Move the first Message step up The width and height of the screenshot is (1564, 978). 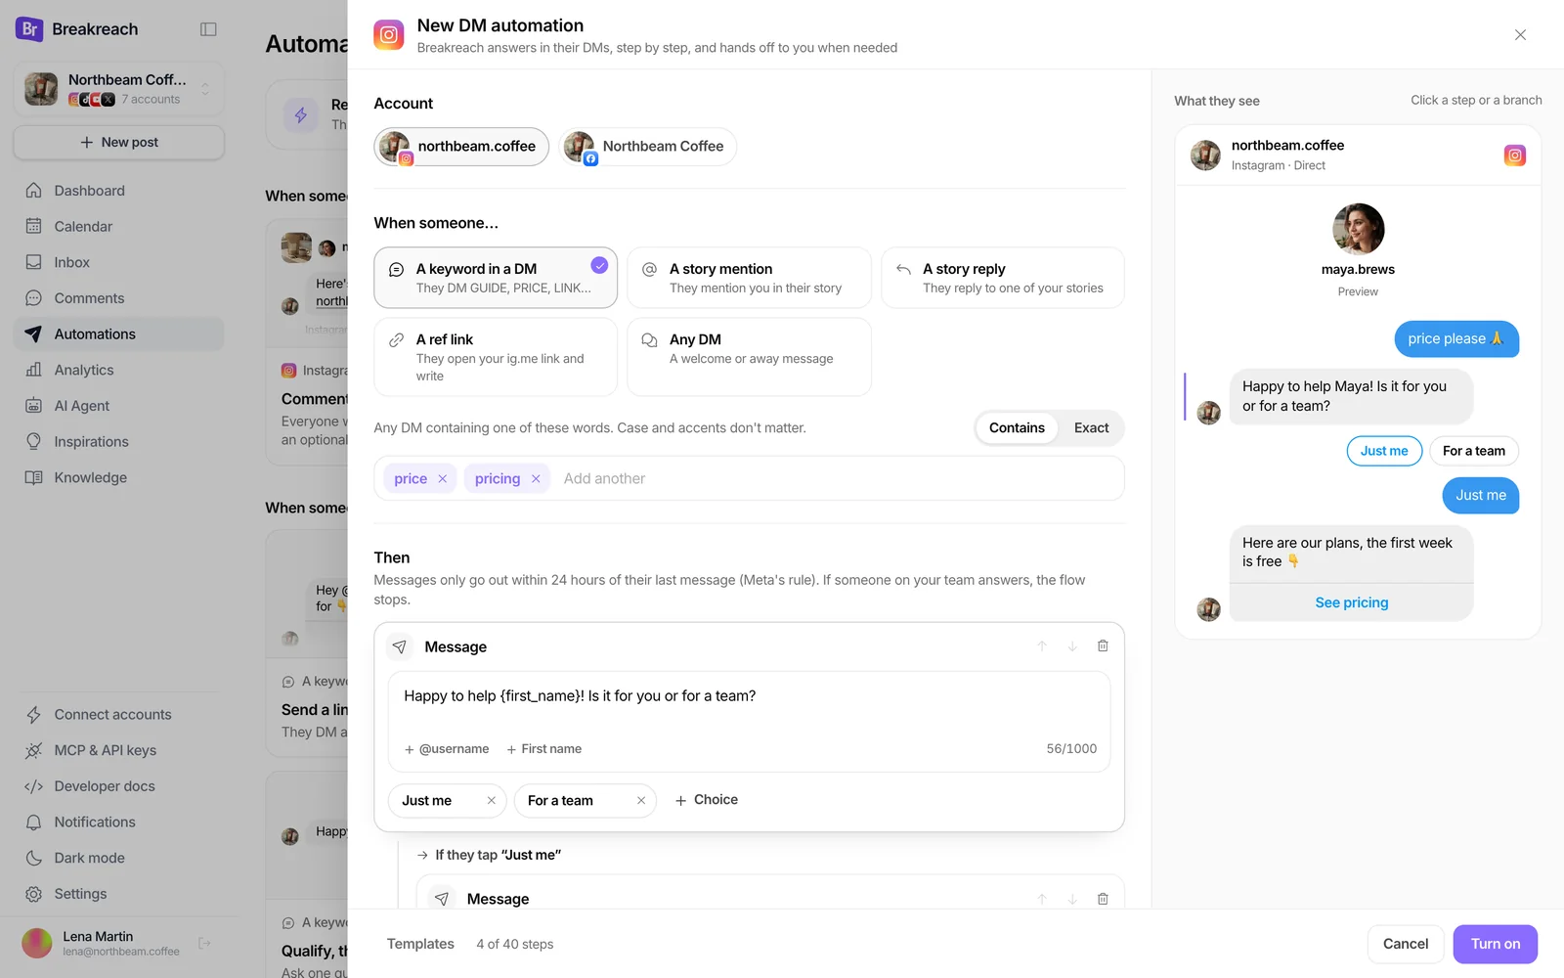pyautogui.click(x=1042, y=645)
